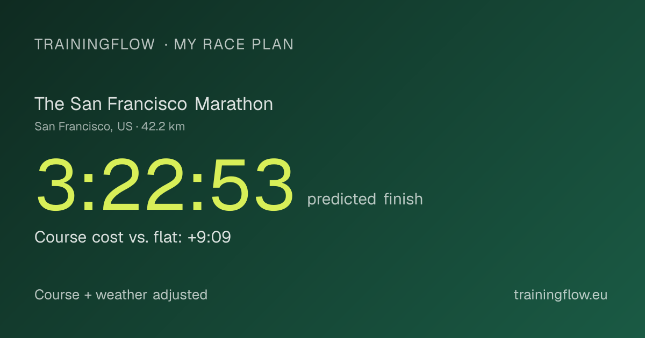Select the +9:09 course cost value
Screen dimensions: 645x338
(209, 237)
